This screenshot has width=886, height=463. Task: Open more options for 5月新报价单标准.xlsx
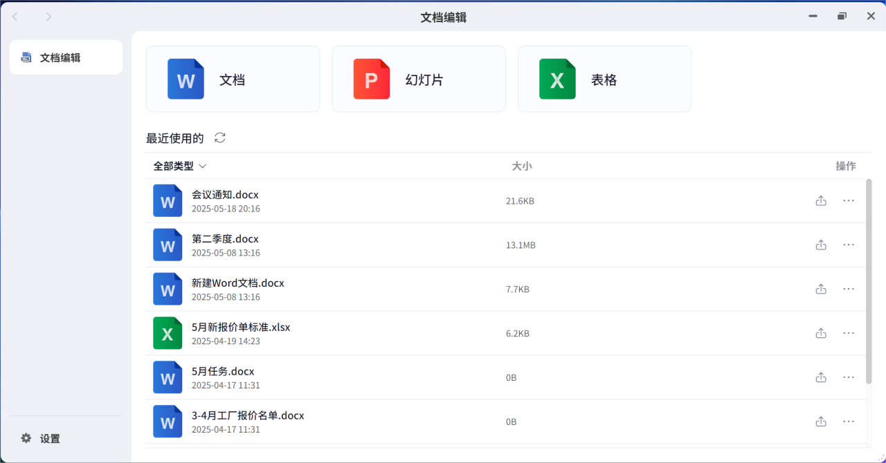click(x=849, y=333)
